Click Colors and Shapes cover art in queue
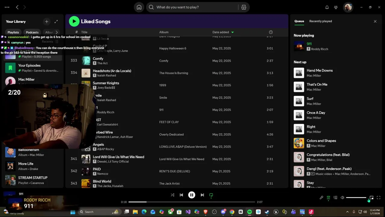This screenshot has height=217, width=385. click(299, 143)
